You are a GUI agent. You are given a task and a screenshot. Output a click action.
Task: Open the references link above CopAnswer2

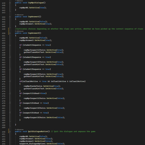click(19, 31)
